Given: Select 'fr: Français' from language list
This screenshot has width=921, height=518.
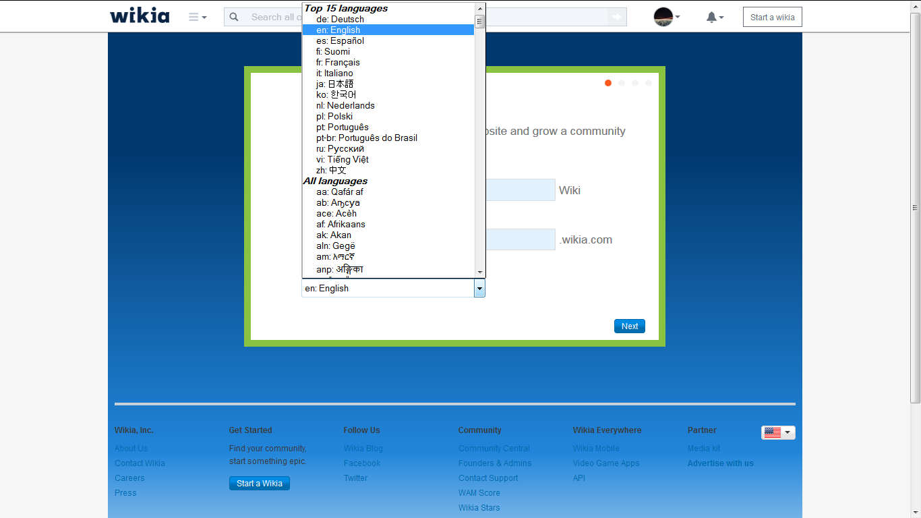Looking at the screenshot, I should click(338, 63).
